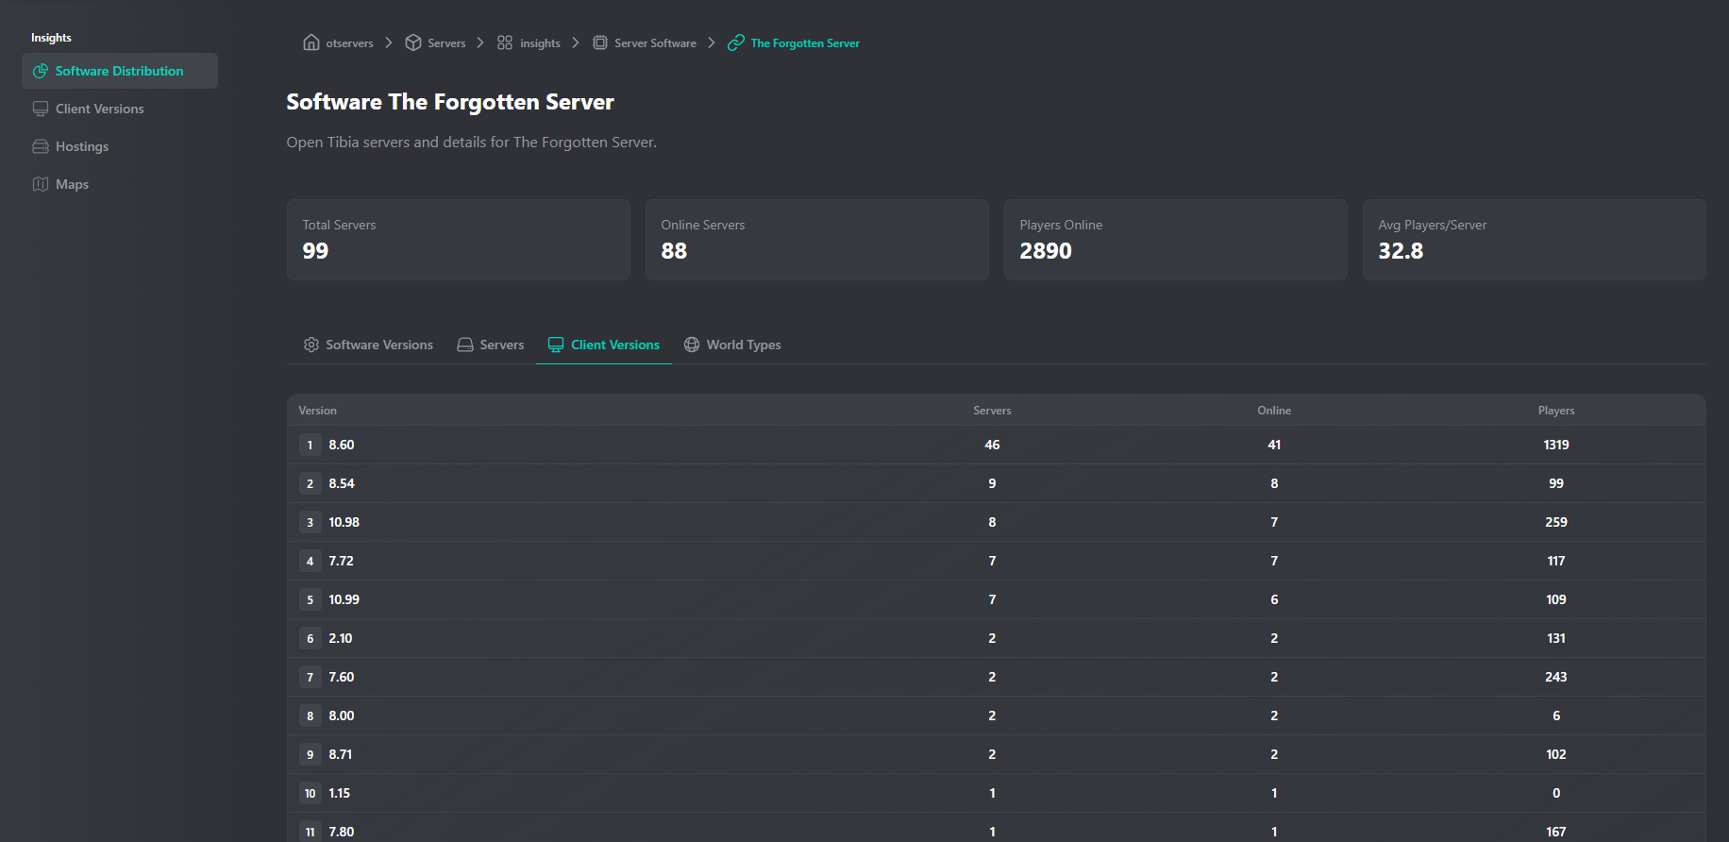Open Hostings sidebar item

pos(120,146)
